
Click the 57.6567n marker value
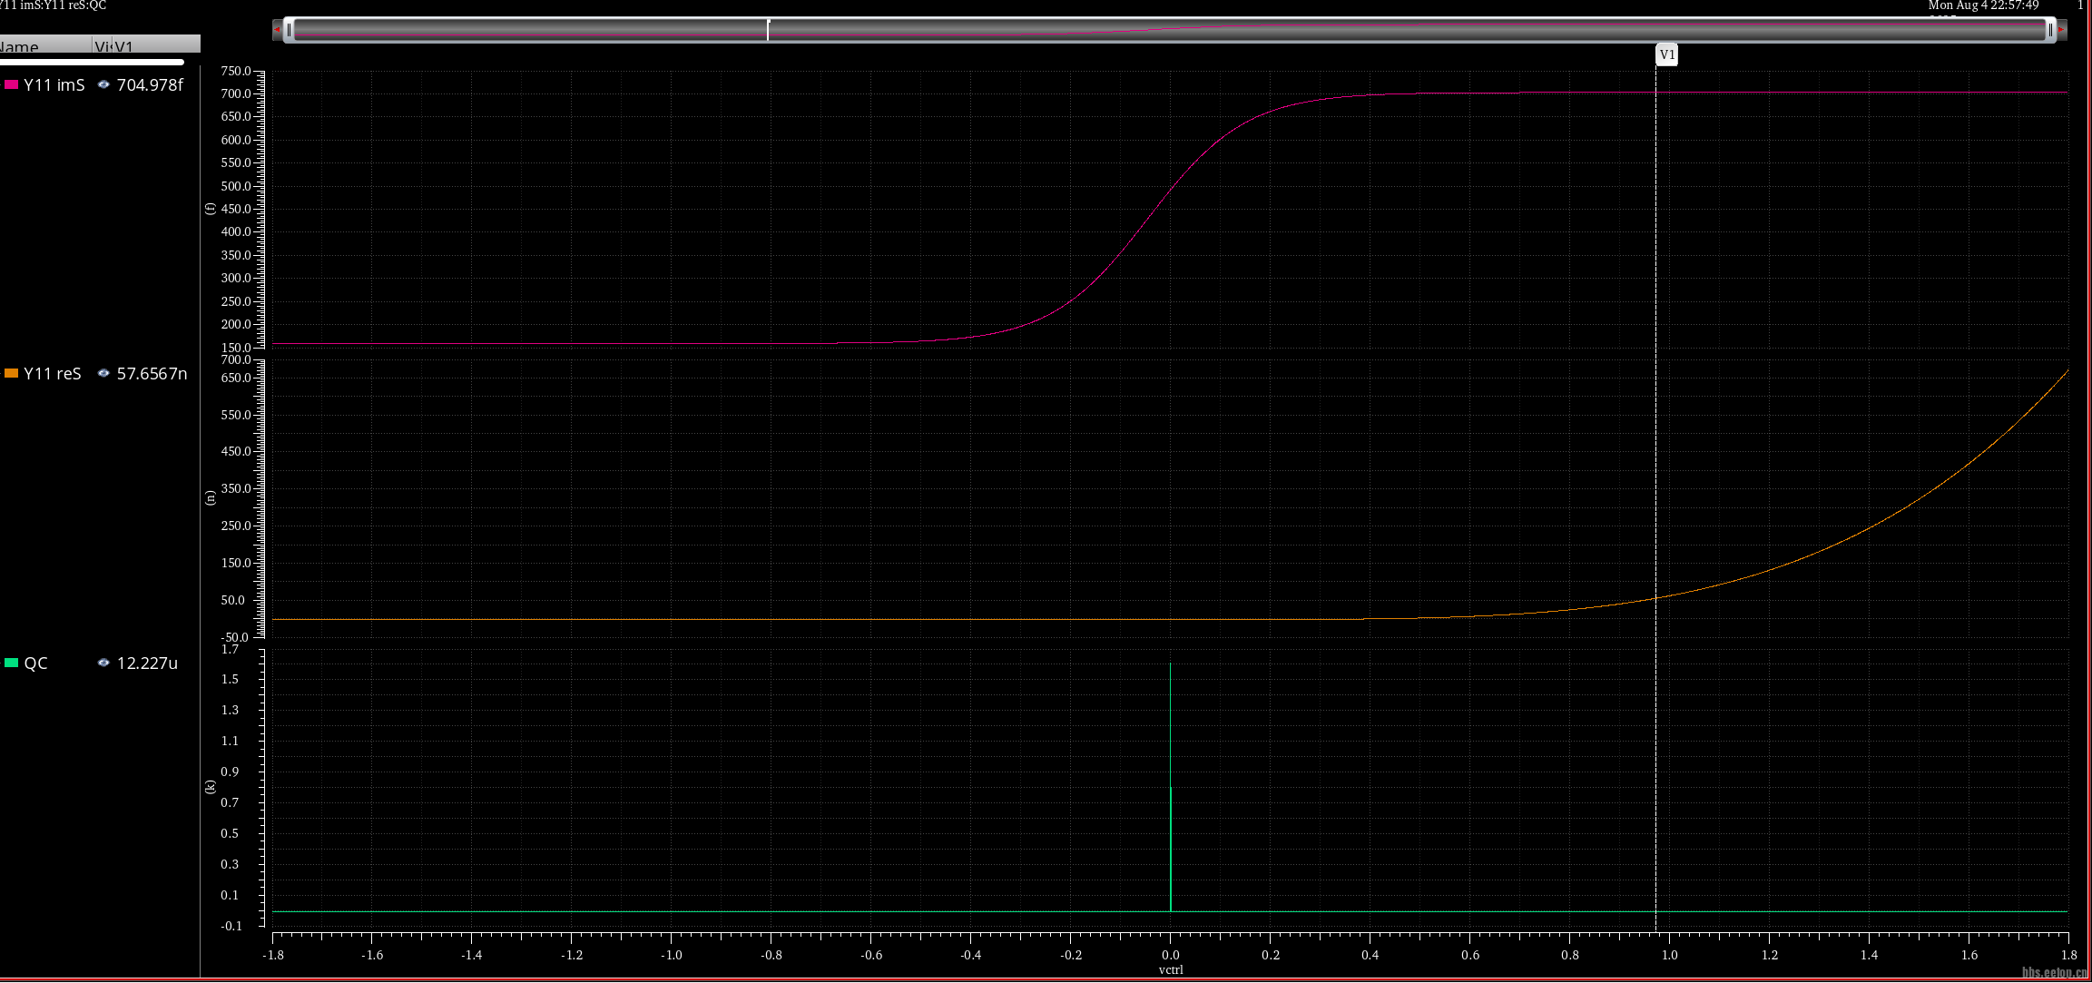coord(152,373)
